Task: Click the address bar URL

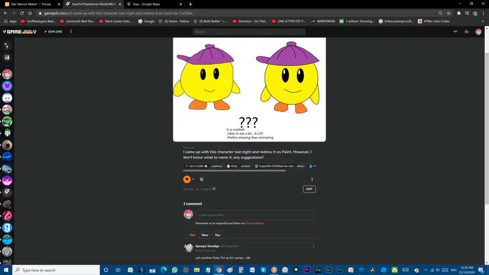Action: coord(118,13)
